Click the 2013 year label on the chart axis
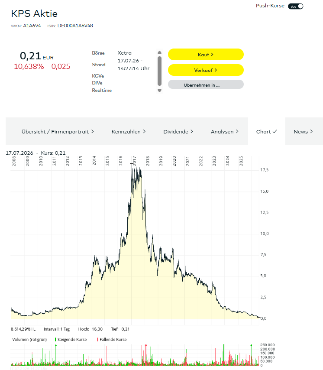323x370 pixels. click(81, 161)
